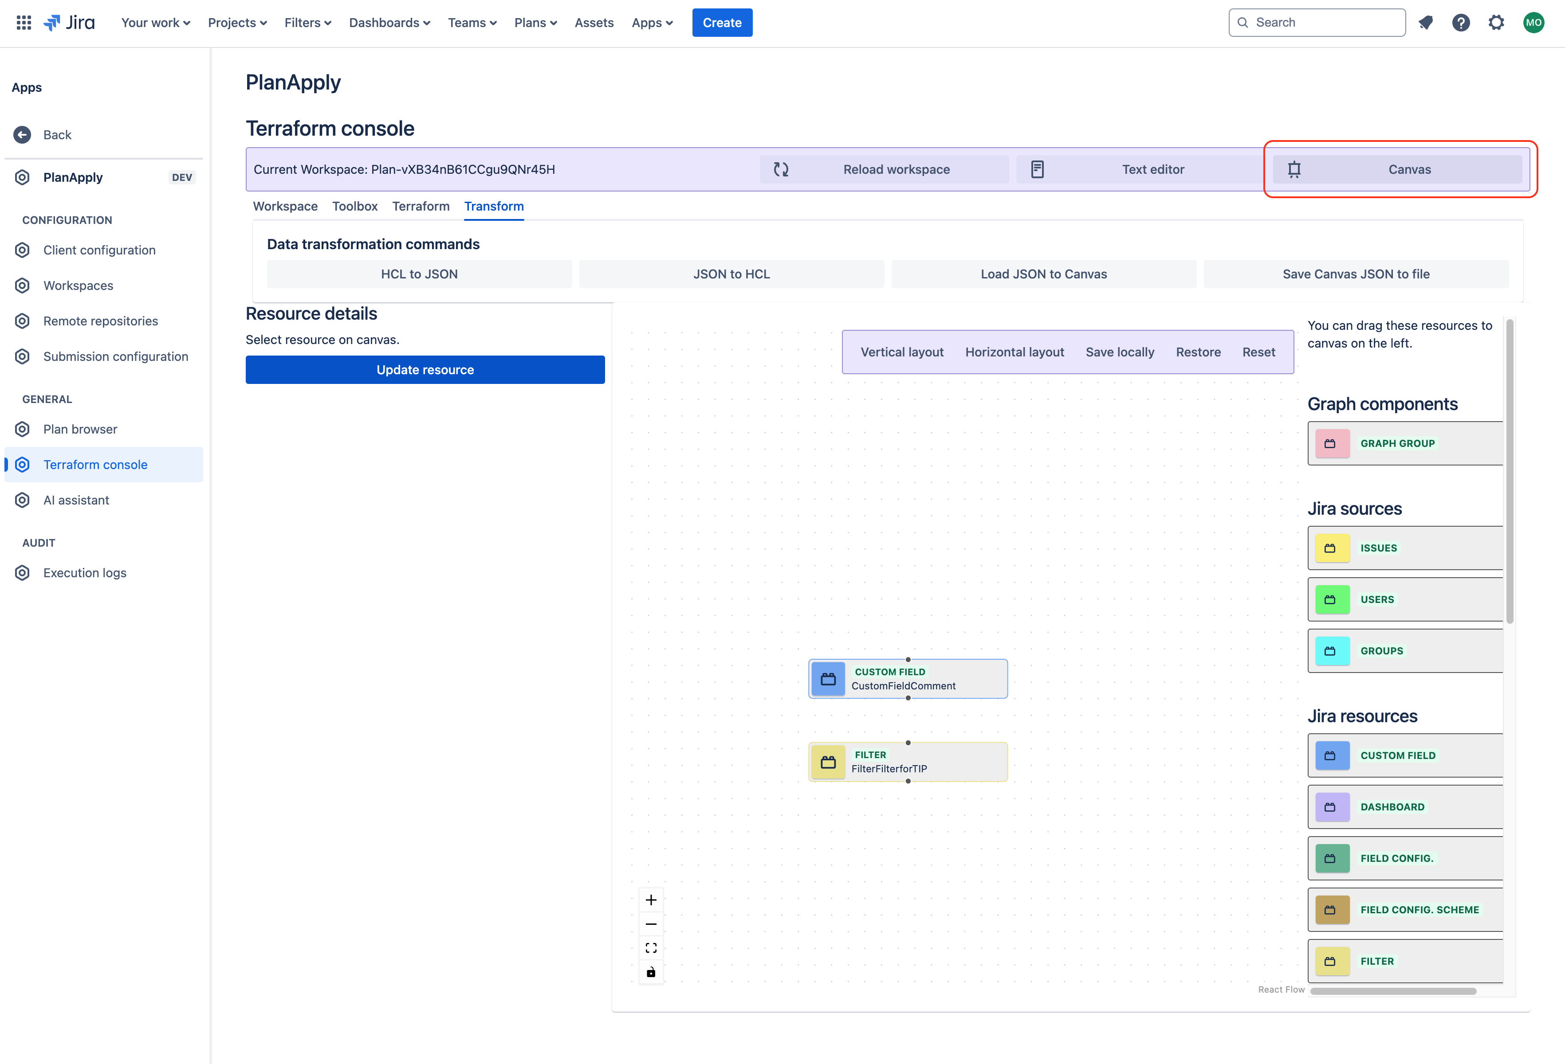Click the MO user avatar
Image resolution: width=1565 pixels, height=1064 pixels.
click(1534, 22)
